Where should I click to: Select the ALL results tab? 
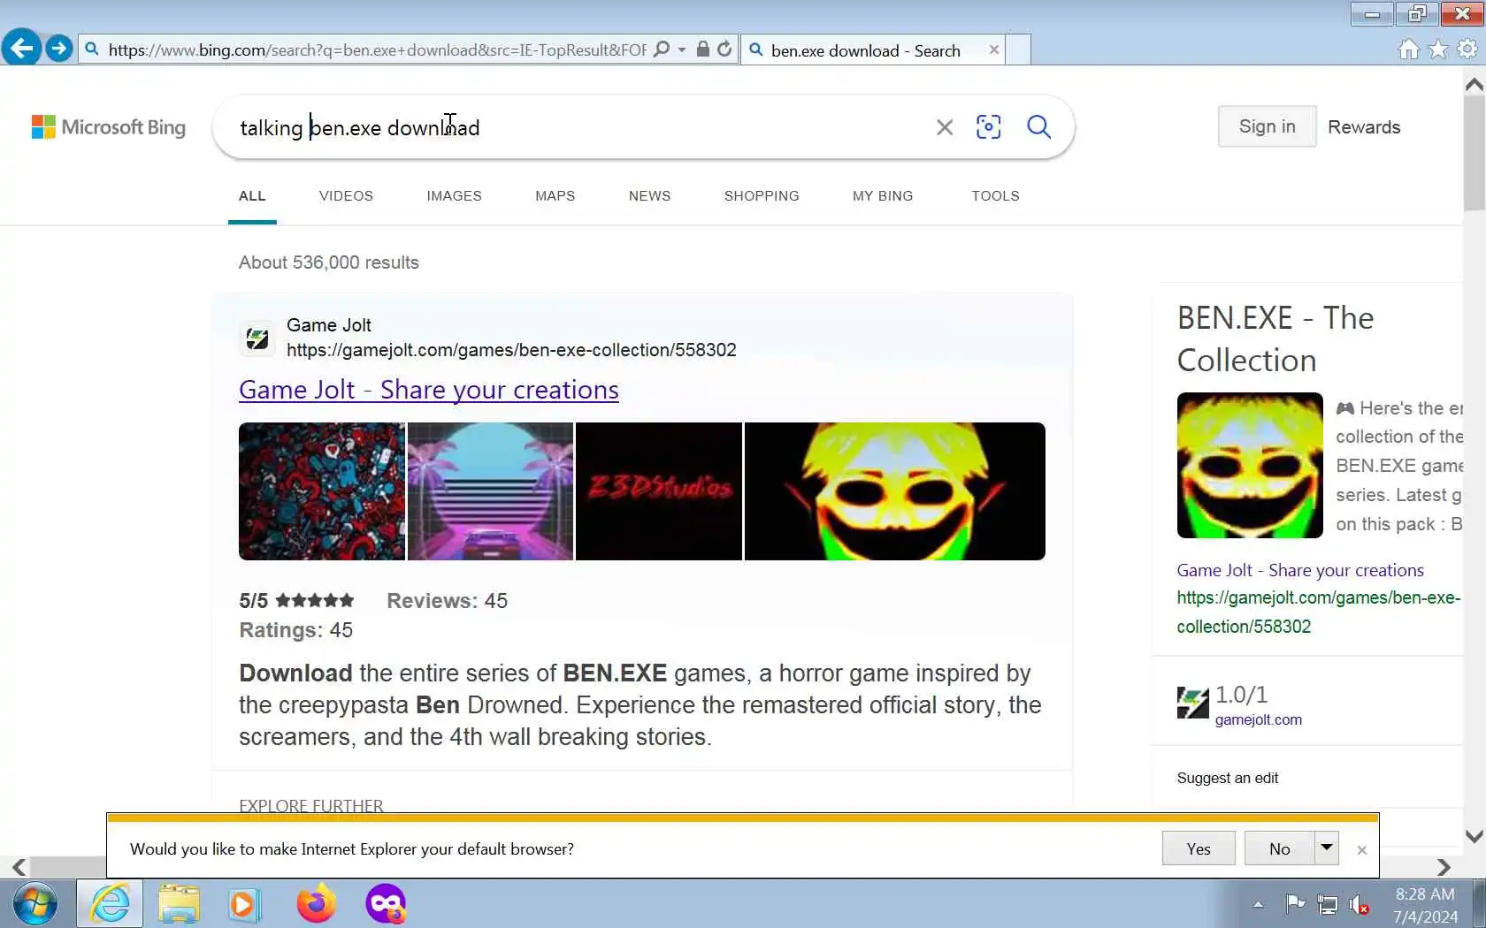tap(252, 196)
